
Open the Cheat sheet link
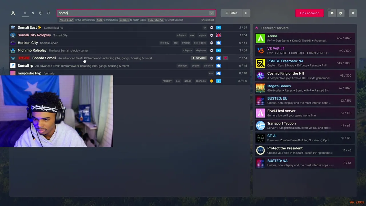pyautogui.click(x=208, y=20)
